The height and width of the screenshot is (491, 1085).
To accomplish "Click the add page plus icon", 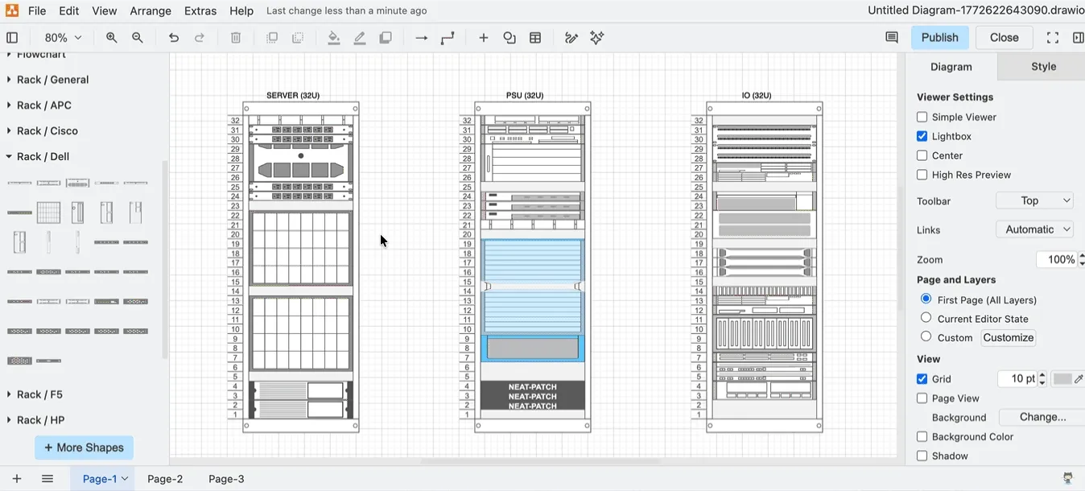I will point(17,479).
